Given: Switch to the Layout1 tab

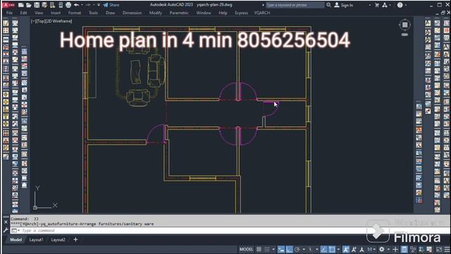Looking at the screenshot, I should 36,240.
